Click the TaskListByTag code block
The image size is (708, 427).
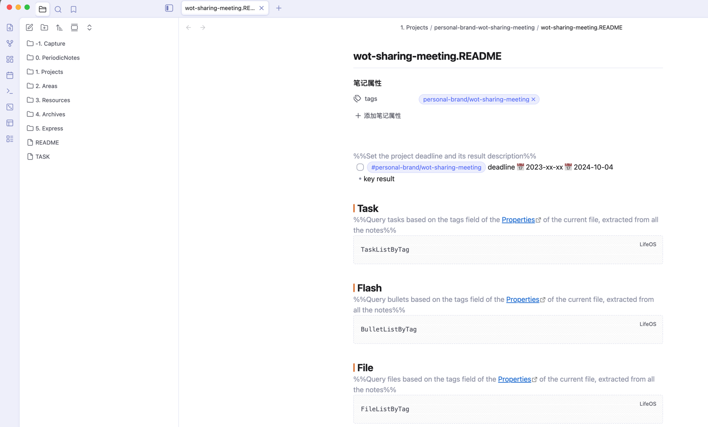tap(508, 250)
